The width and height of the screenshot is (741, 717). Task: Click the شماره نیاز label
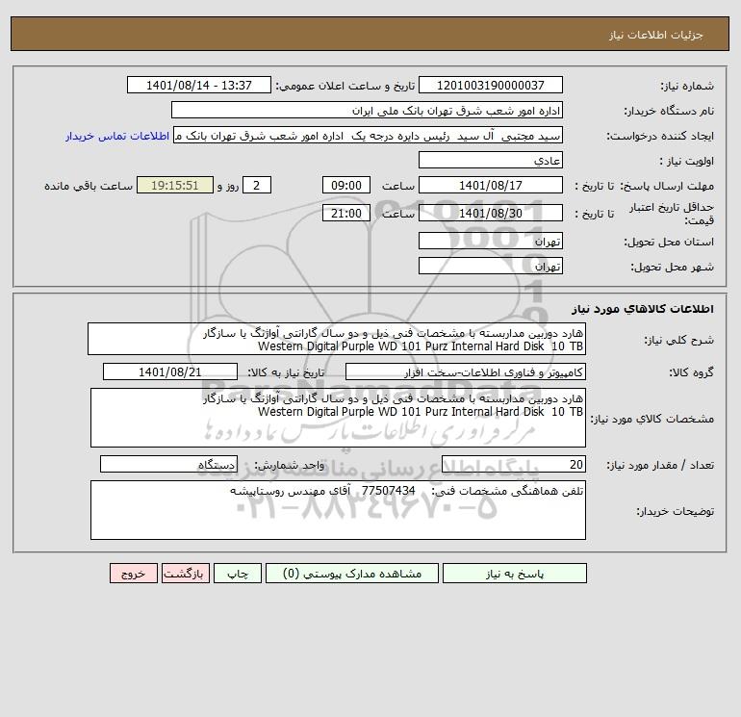[x=687, y=86]
